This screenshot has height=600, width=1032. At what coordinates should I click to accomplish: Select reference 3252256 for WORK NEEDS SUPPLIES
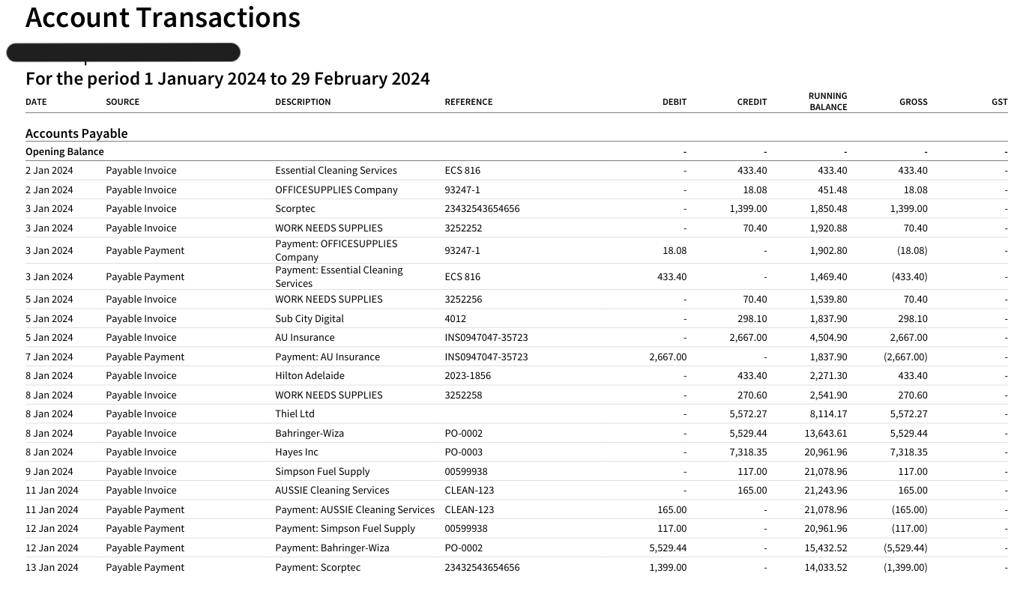pyautogui.click(x=463, y=300)
